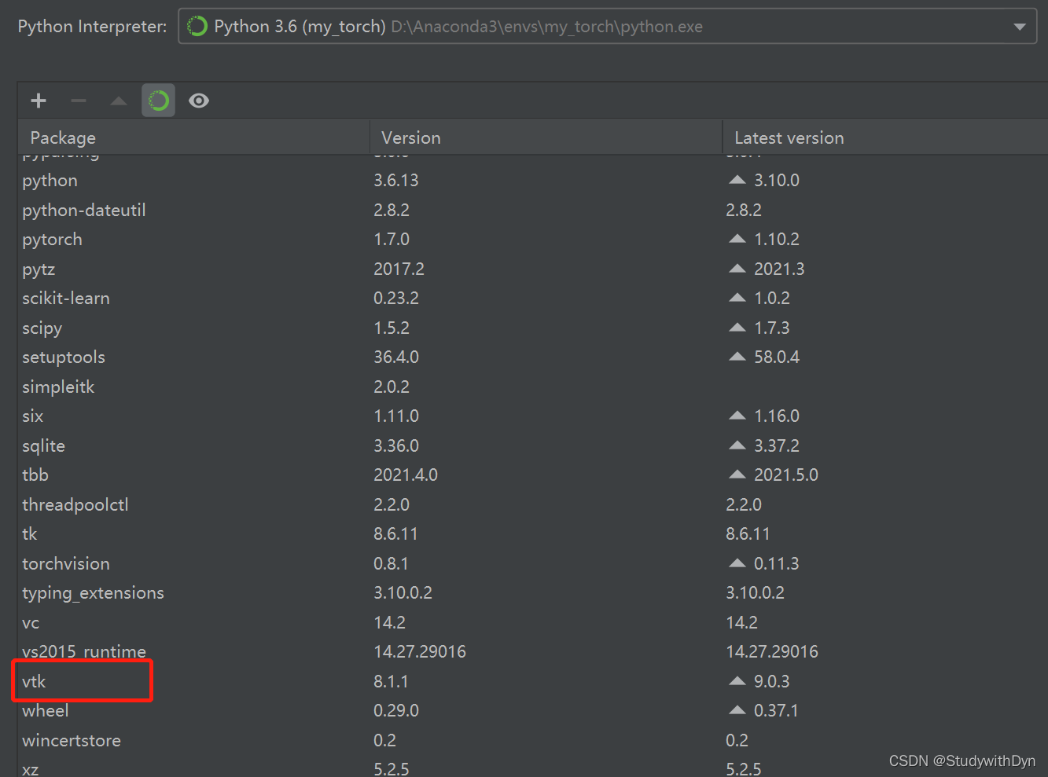Viewport: 1048px width, 777px height.
Task: Select the wheel package row
Action: 533,711
